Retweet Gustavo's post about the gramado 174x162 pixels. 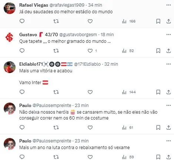(56, 51)
